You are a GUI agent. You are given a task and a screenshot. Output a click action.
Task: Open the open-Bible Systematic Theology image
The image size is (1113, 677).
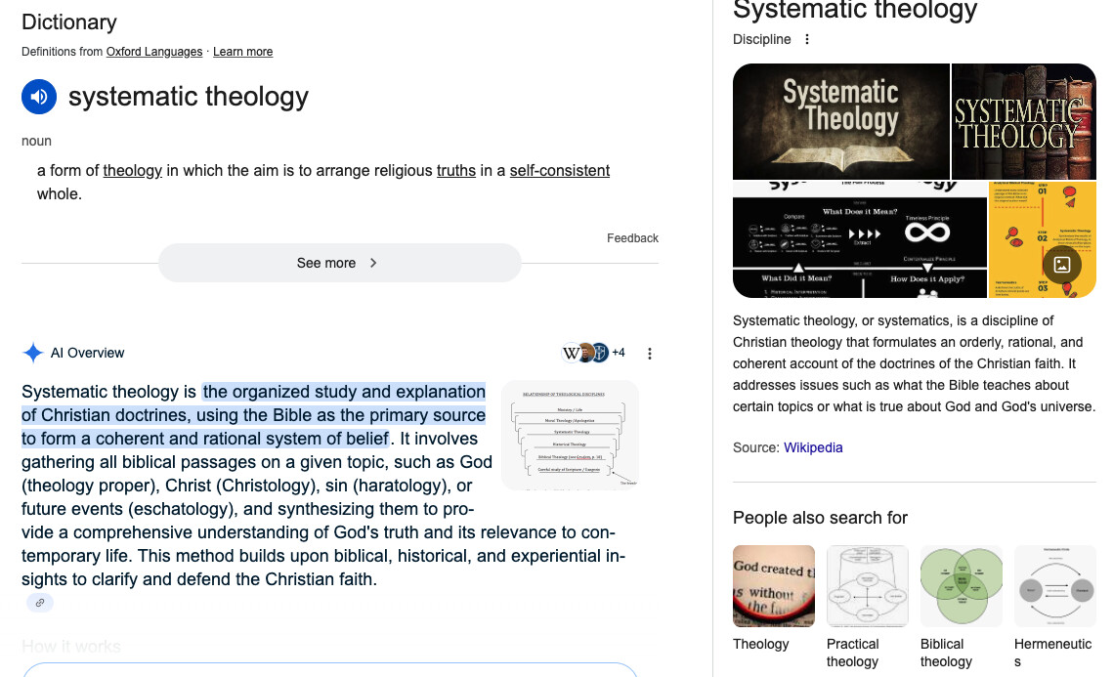pos(840,121)
